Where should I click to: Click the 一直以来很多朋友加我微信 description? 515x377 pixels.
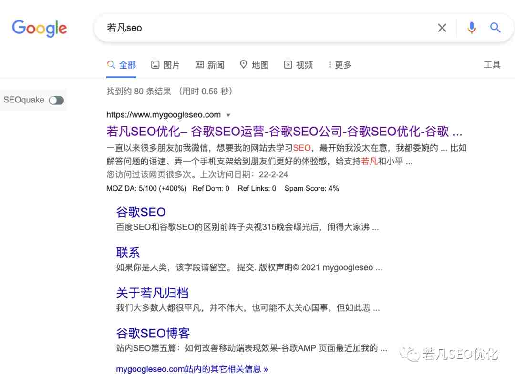tap(287, 155)
